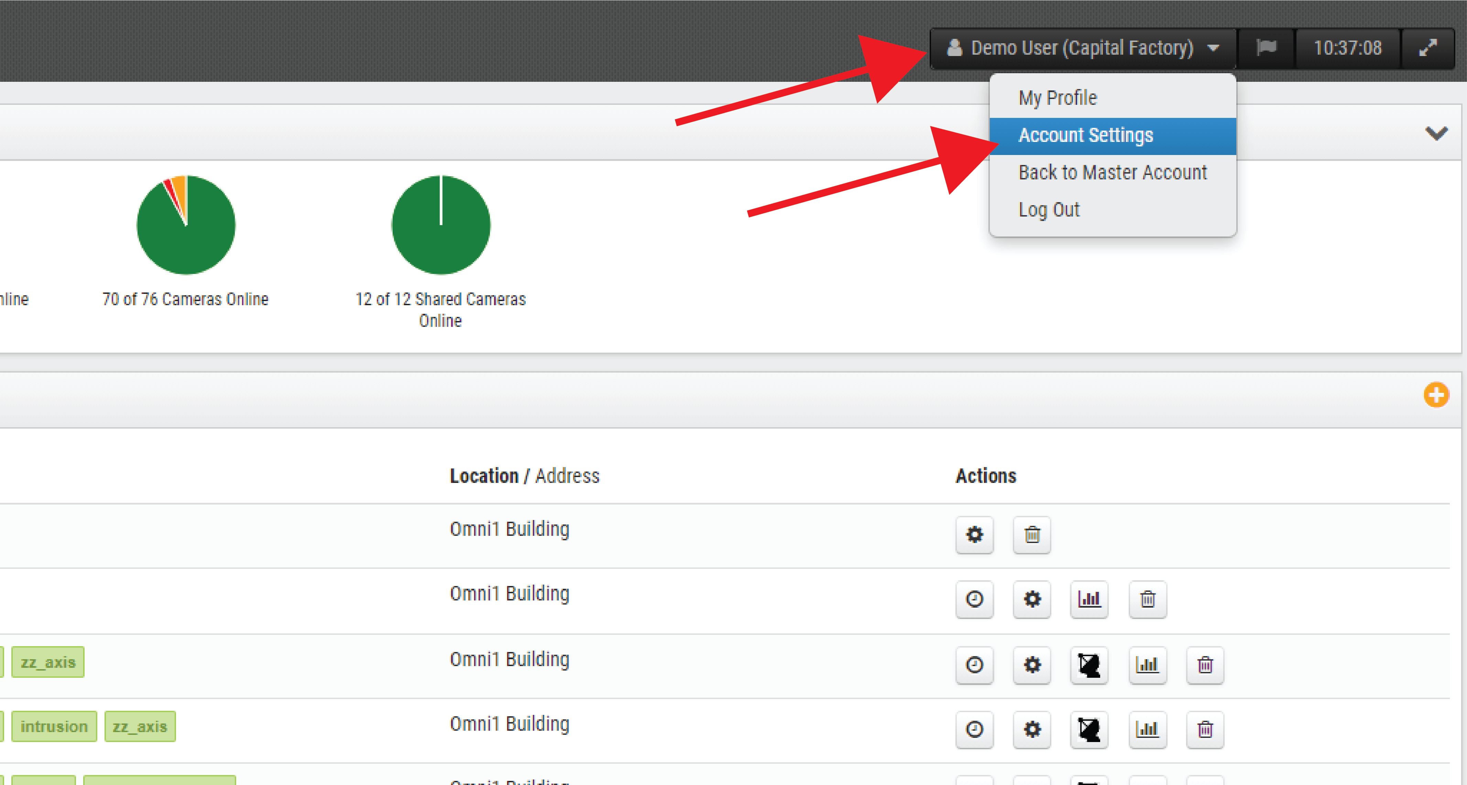The image size is (1467, 785).
Task: Open history clock icon in fourth row
Action: 974,729
